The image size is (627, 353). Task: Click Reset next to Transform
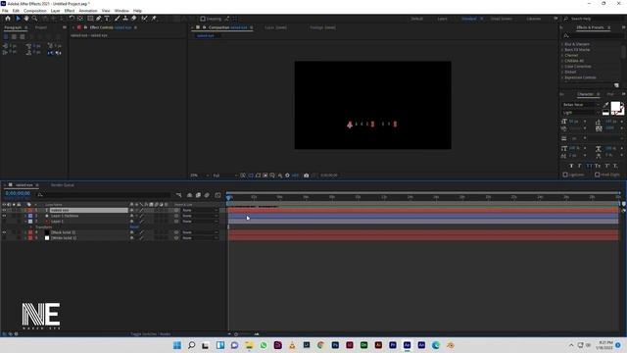[x=134, y=227]
